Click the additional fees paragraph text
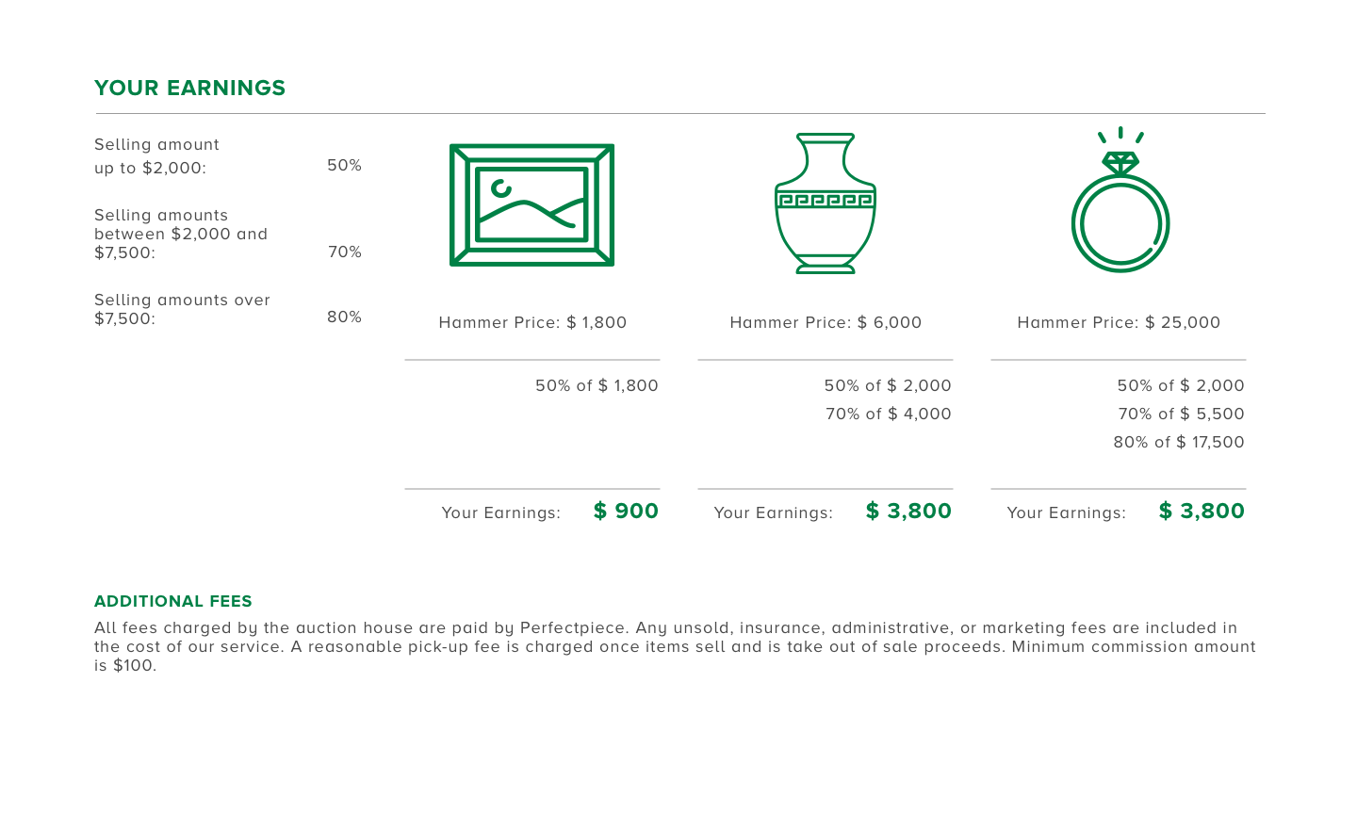 click(x=675, y=646)
